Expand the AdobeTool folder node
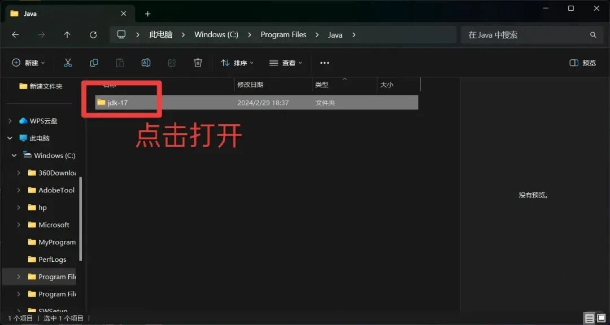This screenshot has width=610, height=325. (x=19, y=190)
